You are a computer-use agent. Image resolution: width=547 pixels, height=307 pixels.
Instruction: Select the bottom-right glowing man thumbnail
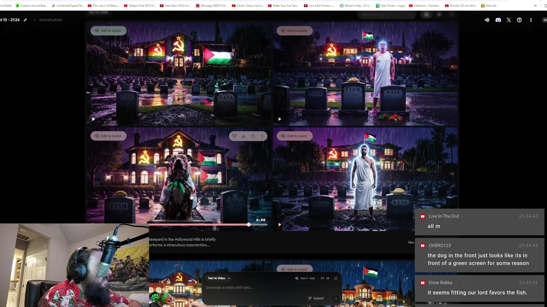click(365, 179)
